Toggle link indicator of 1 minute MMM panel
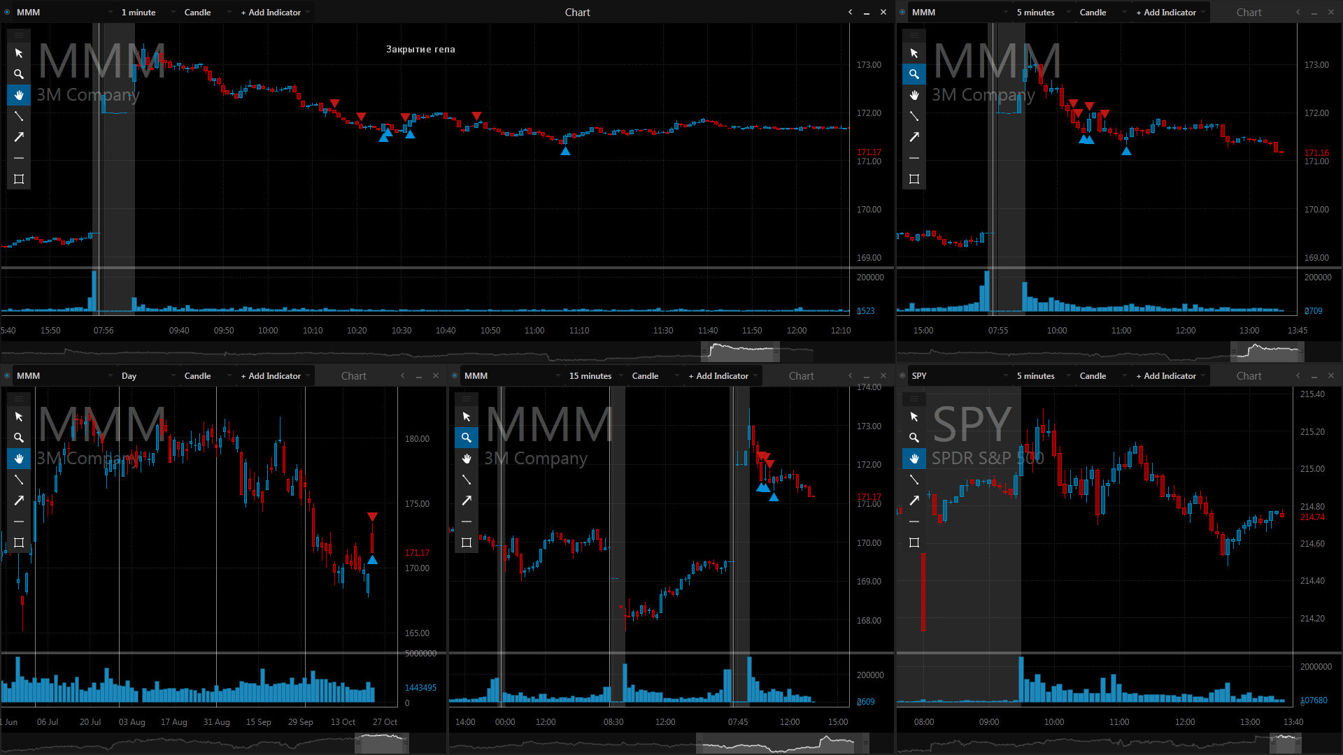 tap(7, 12)
